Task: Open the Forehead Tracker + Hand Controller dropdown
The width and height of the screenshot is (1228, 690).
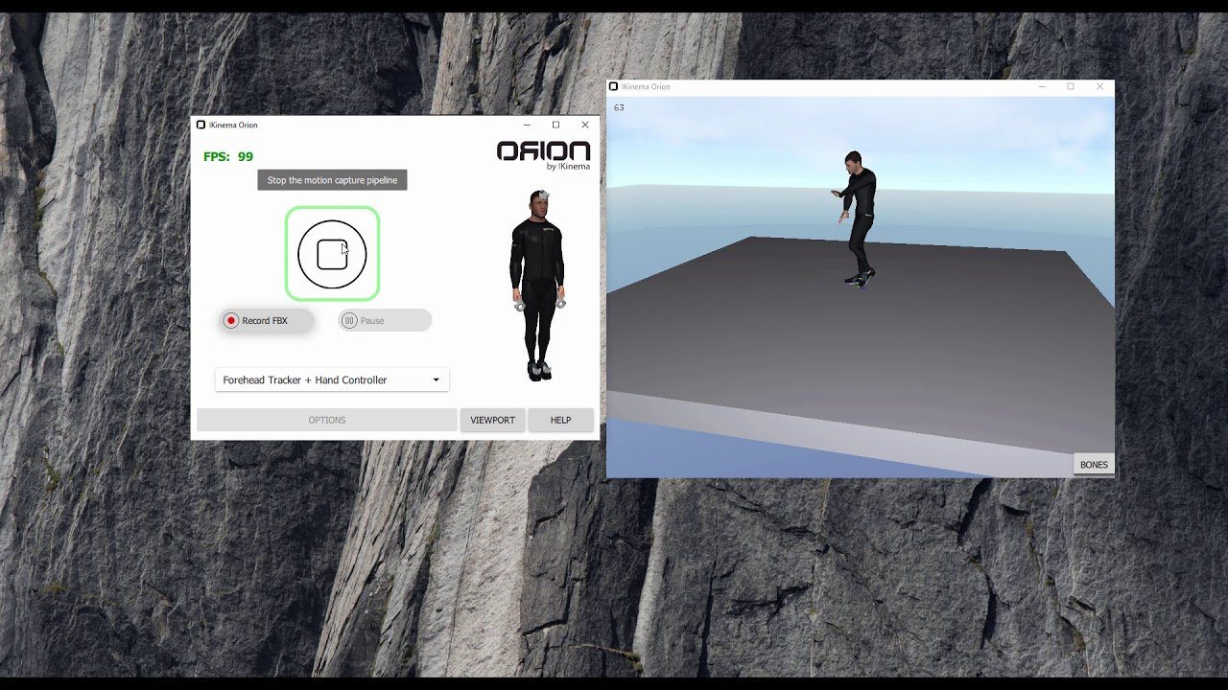Action: click(x=331, y=379)
